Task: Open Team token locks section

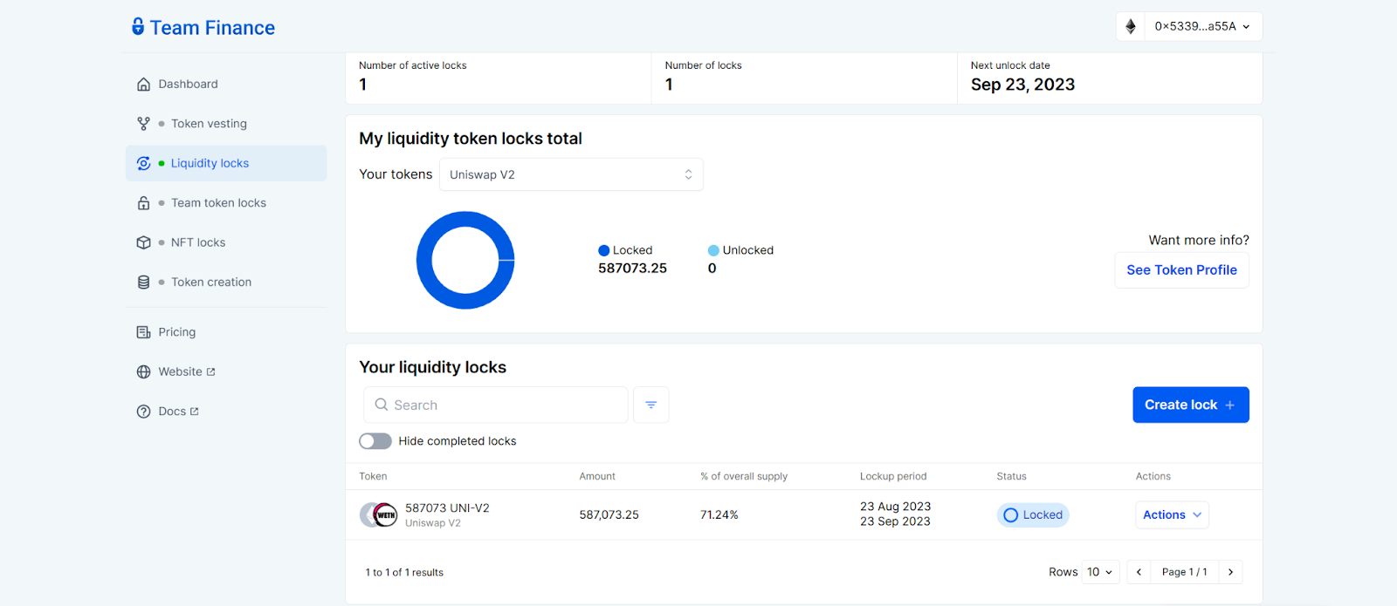Action: click(x=218, y=203)
